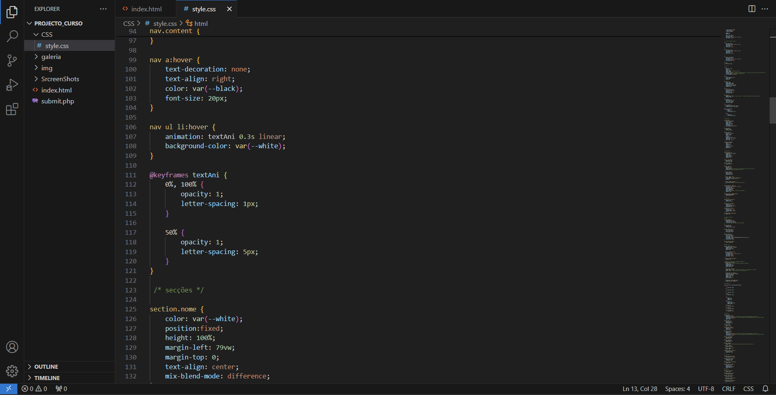Open the Accounts menu icon

point(12,347)
